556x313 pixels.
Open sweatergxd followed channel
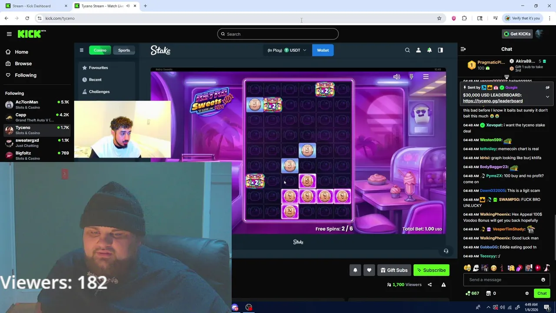tap(37, 143)
